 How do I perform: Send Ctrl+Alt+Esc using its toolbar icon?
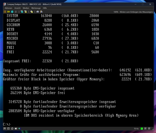tap(25, 12)
